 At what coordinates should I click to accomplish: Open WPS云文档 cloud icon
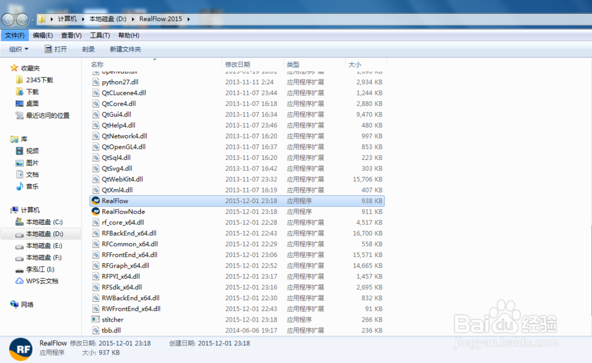tap(20, 281)
